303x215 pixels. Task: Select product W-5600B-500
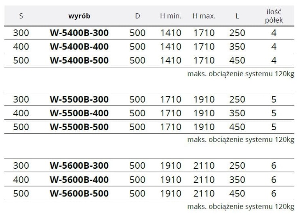pyautogui.click(x=79, y=193)
